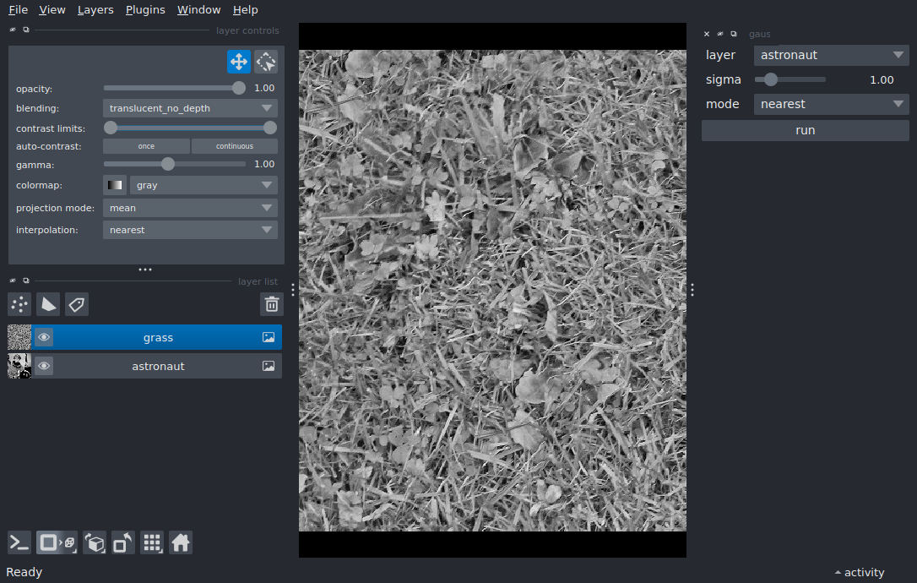This screenshot has width=917, height=583.
Task: Delete selected layer with trash icon
Action: pos(271,304)
